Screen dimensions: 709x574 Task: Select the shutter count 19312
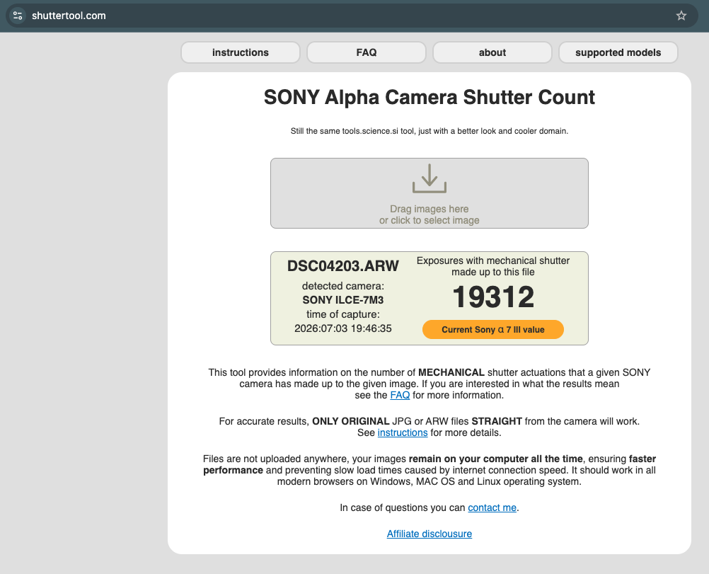[493, 297]
